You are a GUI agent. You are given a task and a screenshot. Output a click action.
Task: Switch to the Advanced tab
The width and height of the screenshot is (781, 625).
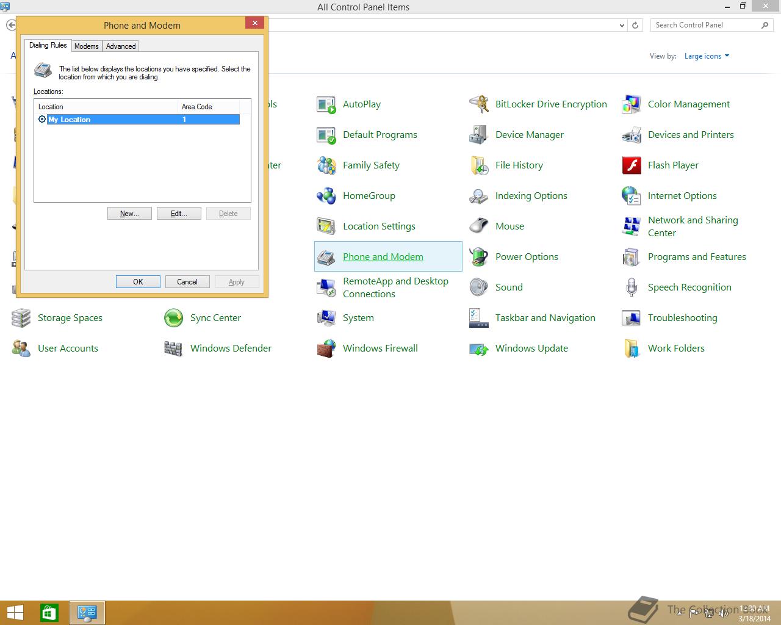tap(121, 46)
